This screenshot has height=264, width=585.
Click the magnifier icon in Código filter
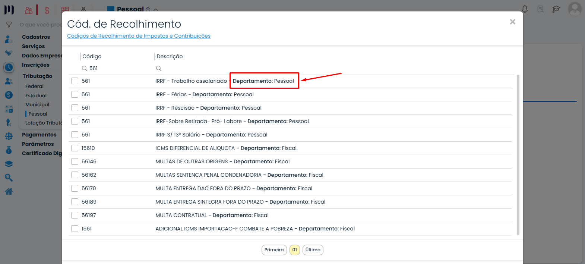85,68
